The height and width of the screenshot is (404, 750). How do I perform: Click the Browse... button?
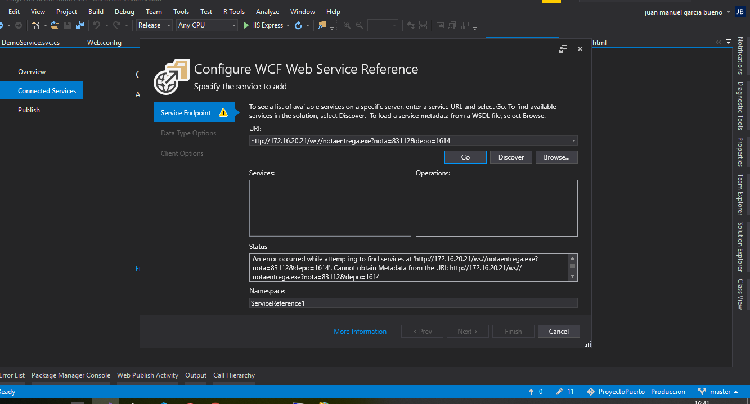pos(556,157)
